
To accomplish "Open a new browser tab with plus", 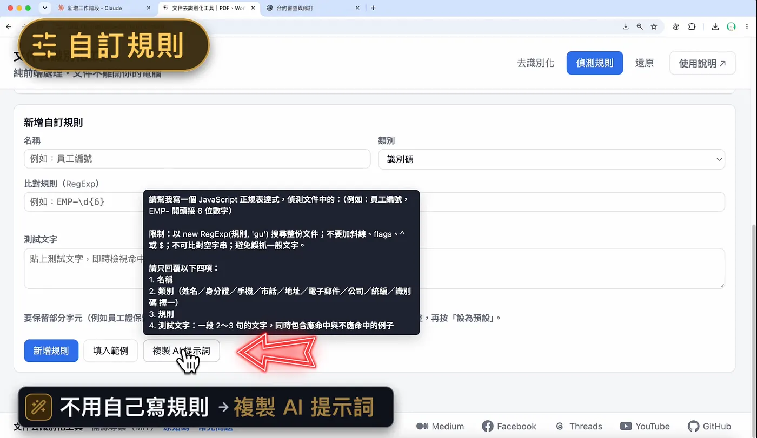I will click(x=373, y=8).
